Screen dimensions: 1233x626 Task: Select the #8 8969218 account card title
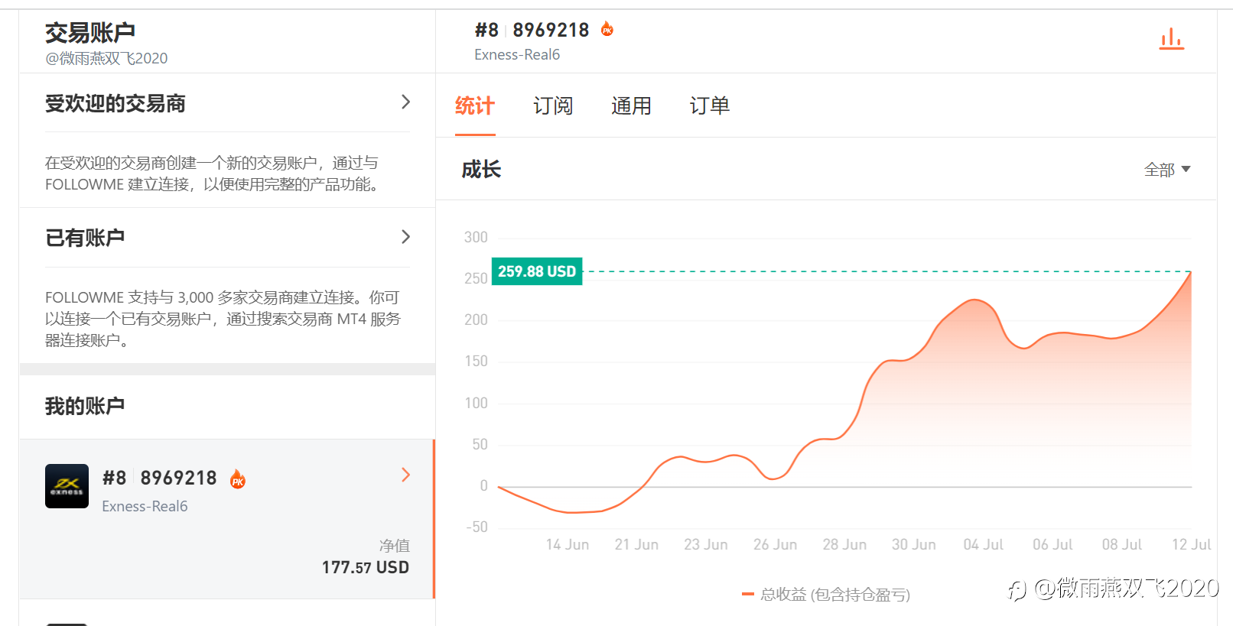point(160,478)
